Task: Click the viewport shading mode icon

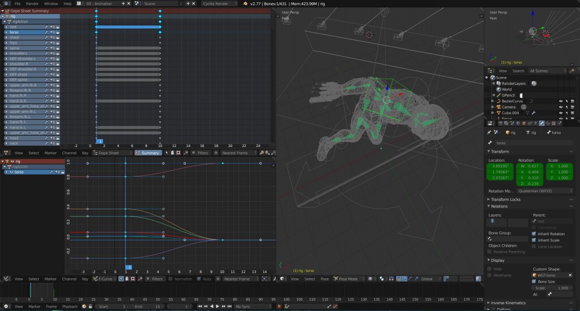Action: pyautogui.click(x=370, y=279)
